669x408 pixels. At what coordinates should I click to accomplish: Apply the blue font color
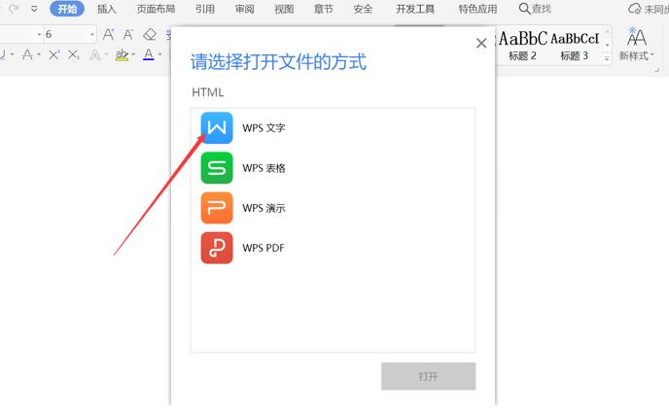tap(149, 54)
